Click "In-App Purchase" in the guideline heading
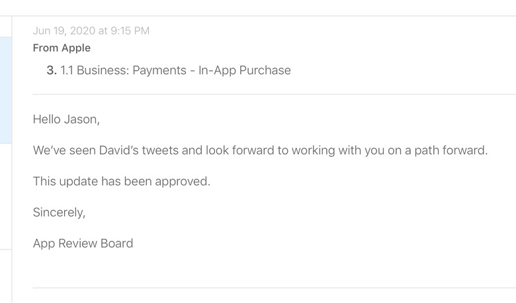The height and width of the screenshot is (303, 516). point(244,70)
